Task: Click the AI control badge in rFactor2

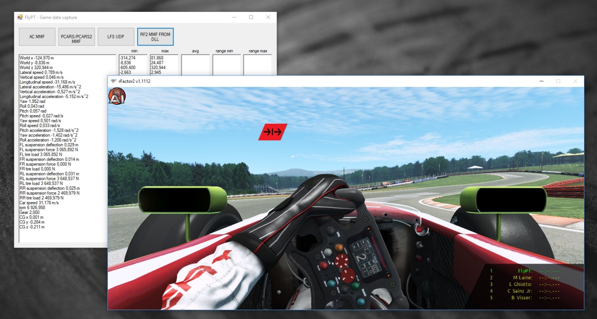Action: coord(117,96)
